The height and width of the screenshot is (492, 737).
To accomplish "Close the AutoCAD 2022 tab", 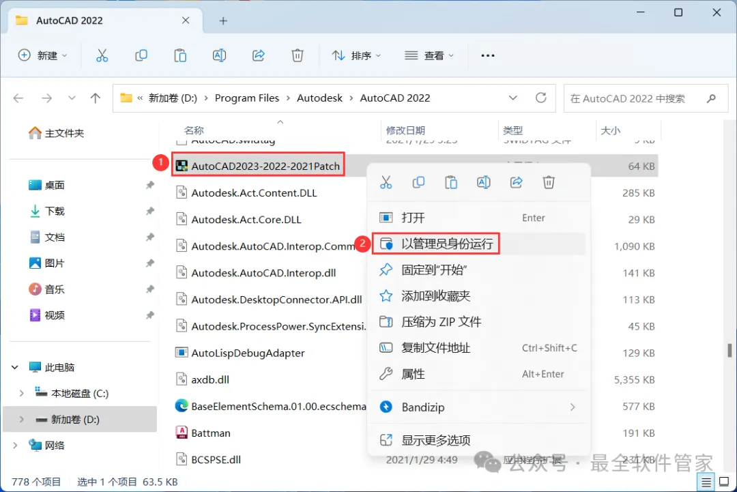I will coord(186,20).
